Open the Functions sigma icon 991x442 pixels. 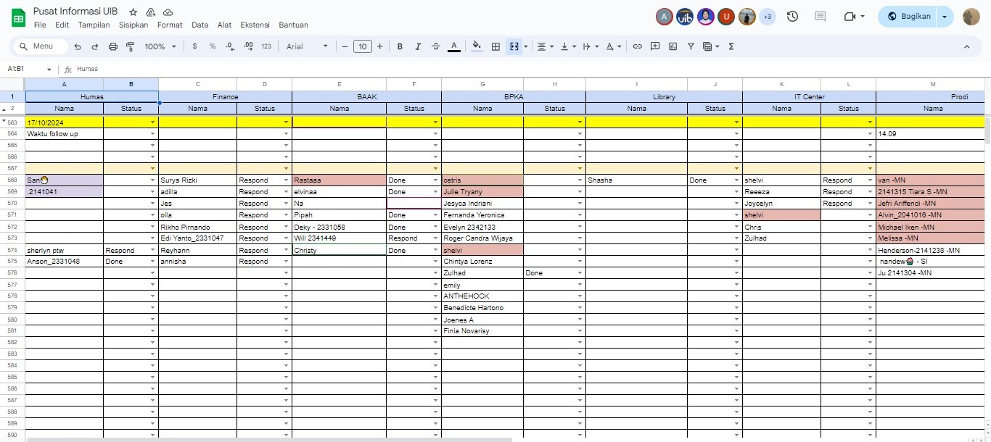point(731,46)
